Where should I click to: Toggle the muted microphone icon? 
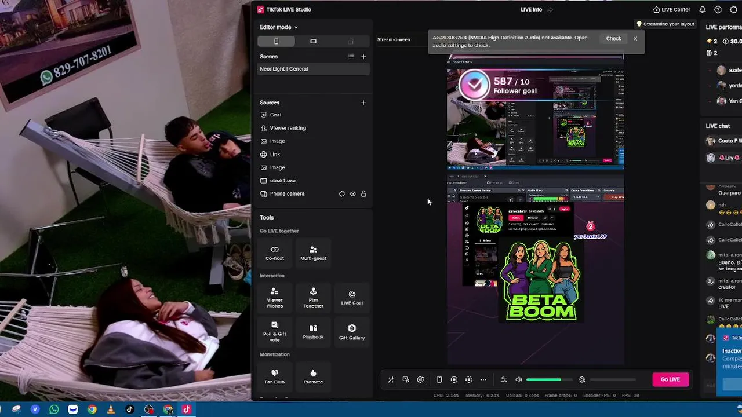(x=582, y=380)
